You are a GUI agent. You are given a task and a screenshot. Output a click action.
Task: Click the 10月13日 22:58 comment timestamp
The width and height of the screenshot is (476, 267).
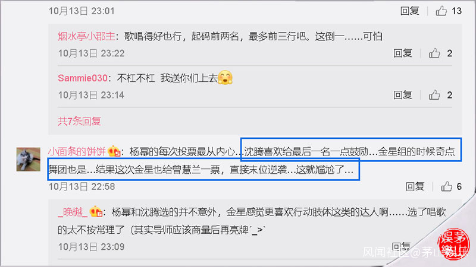82,186
